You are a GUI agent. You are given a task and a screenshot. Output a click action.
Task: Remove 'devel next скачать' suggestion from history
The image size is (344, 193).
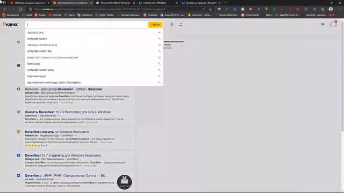tap(160, 57)
